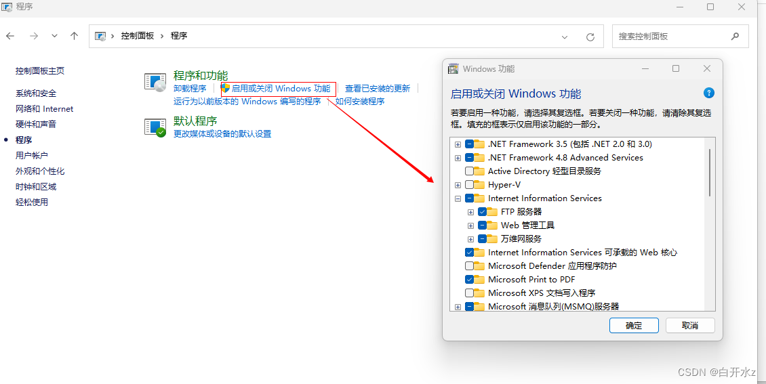Open 轻松使用 in the sidebar
This screenshot has width=766, height=384.
click(x=32, y=202)
